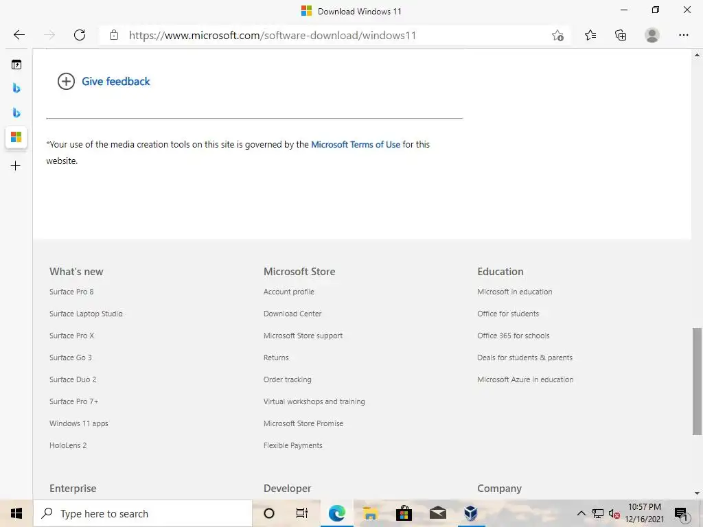Add this page to favorites

click(x=557, y=35)
